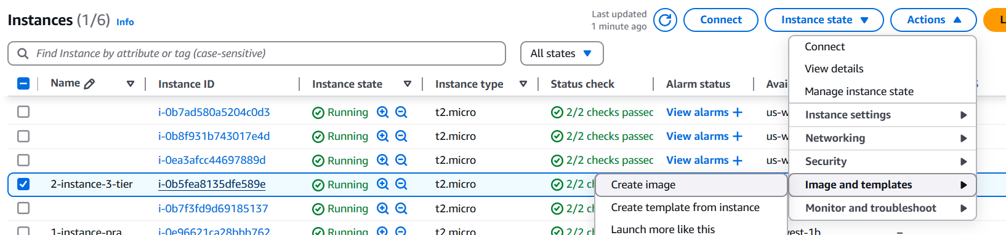
Task: Click the Status check column header
Action: (x=582, y=84)
